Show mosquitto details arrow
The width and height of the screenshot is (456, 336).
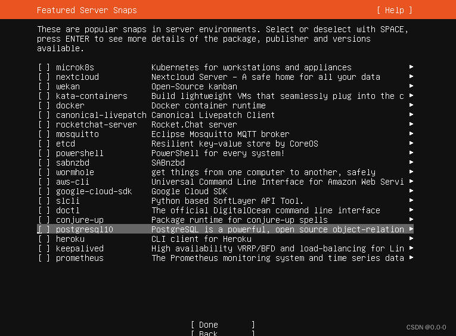(x=411, y=133)
